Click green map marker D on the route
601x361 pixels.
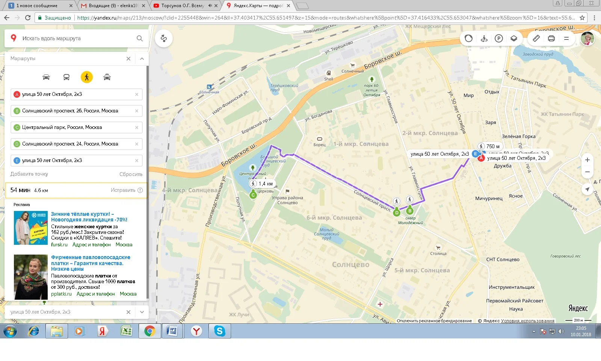click(397, 212)
